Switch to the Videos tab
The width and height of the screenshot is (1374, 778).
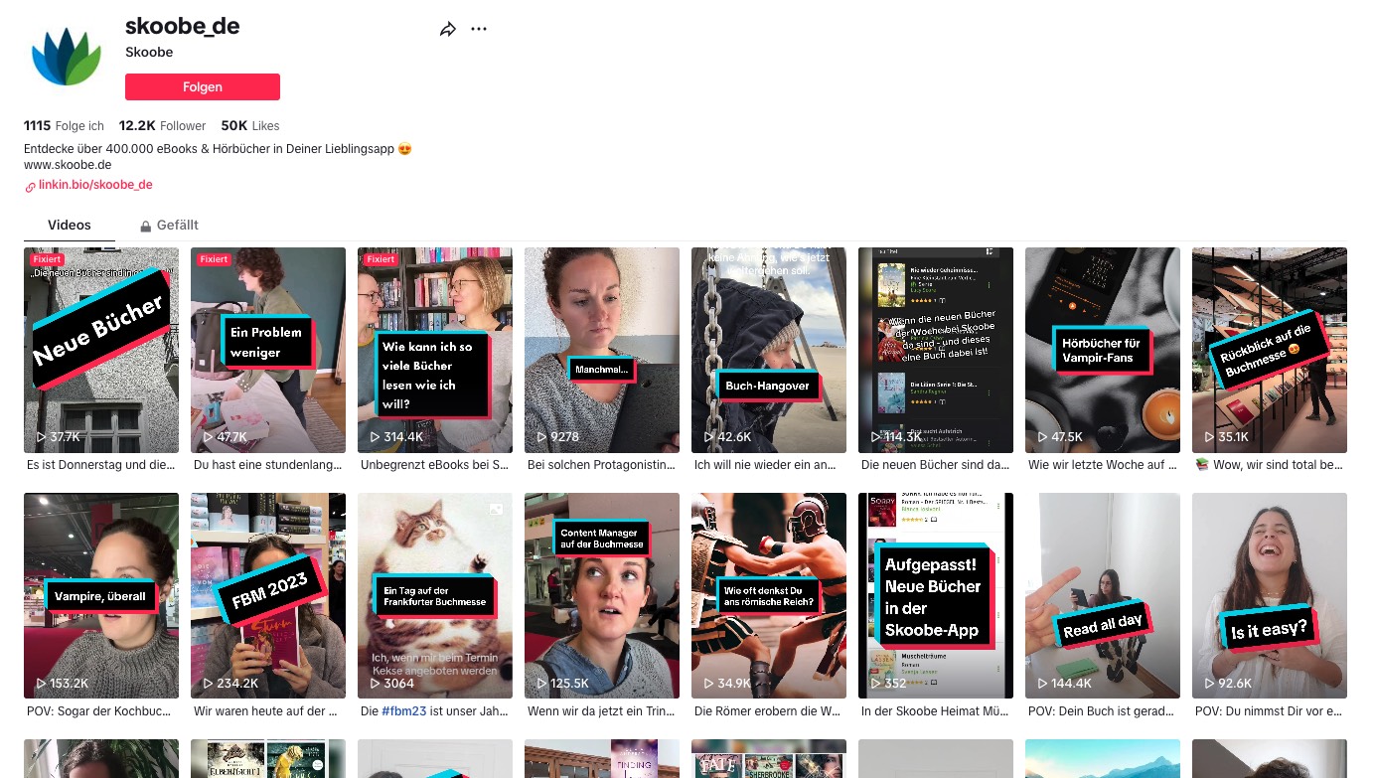point(70,226)
